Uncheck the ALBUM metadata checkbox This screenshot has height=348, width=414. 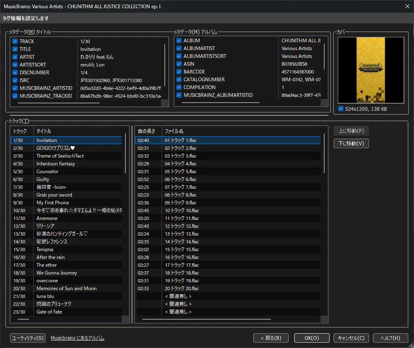[179, 41]
